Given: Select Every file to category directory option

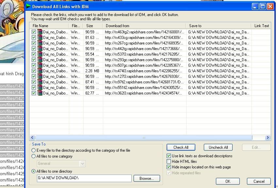Looking at the screenshot, I should (x=33, y=150).
